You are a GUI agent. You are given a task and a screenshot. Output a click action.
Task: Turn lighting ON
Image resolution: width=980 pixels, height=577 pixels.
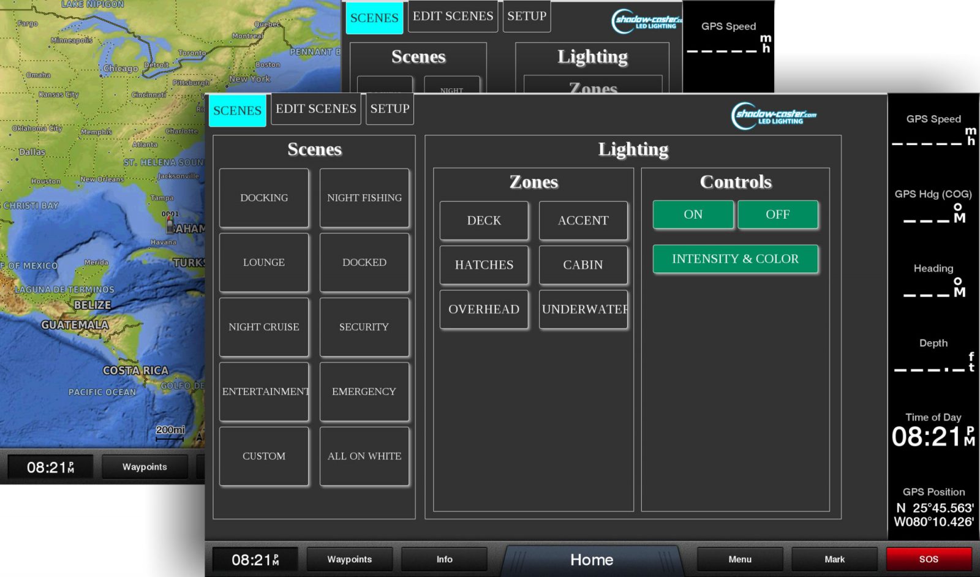coord(692,214)
